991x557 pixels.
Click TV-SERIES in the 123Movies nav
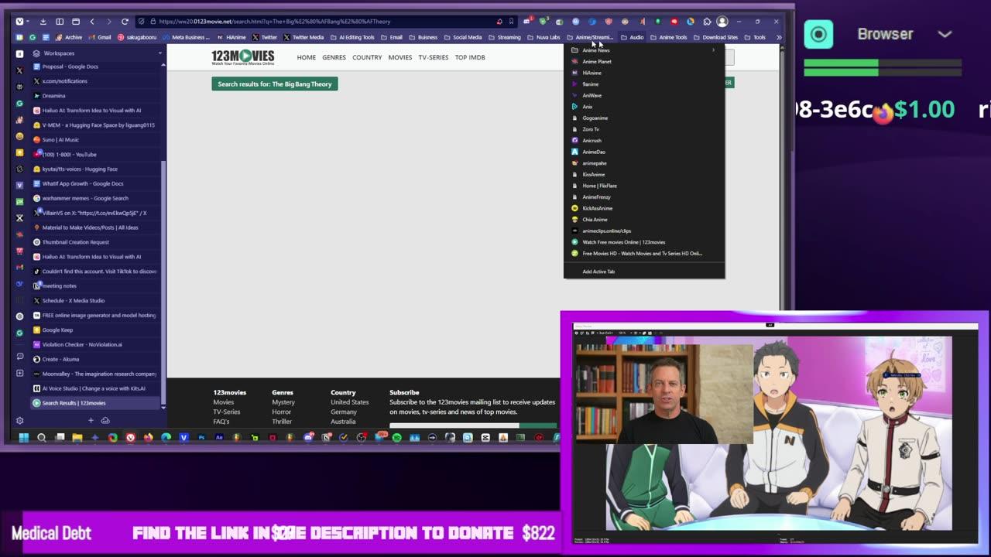433,57
